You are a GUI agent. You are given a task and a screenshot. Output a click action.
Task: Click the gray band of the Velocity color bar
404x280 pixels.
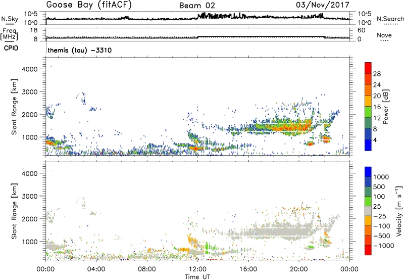point(368,211)
